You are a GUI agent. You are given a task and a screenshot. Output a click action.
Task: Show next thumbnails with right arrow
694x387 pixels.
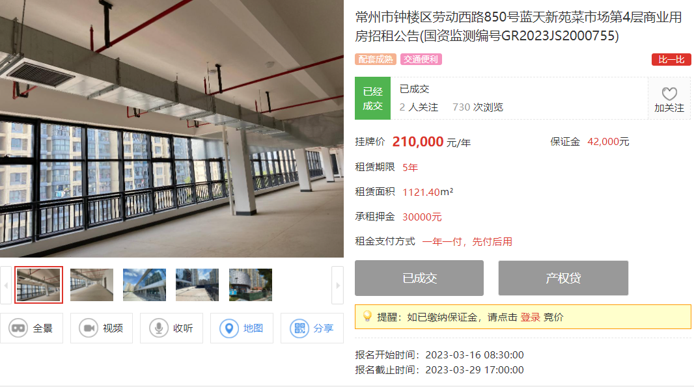(x=338, y=286)
